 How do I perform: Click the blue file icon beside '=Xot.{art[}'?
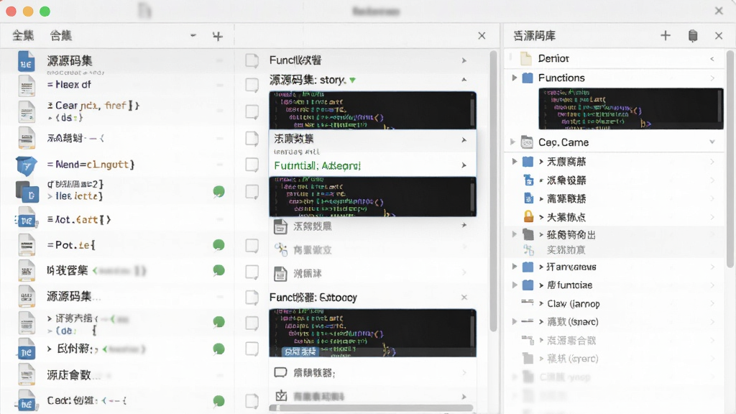(x=27, y=220)
